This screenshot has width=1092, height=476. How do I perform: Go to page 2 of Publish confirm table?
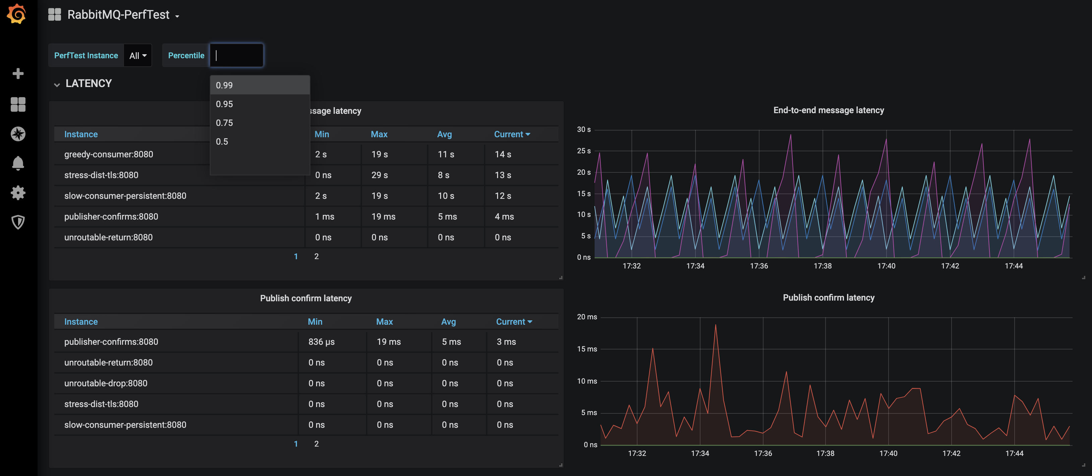point(316,444)
